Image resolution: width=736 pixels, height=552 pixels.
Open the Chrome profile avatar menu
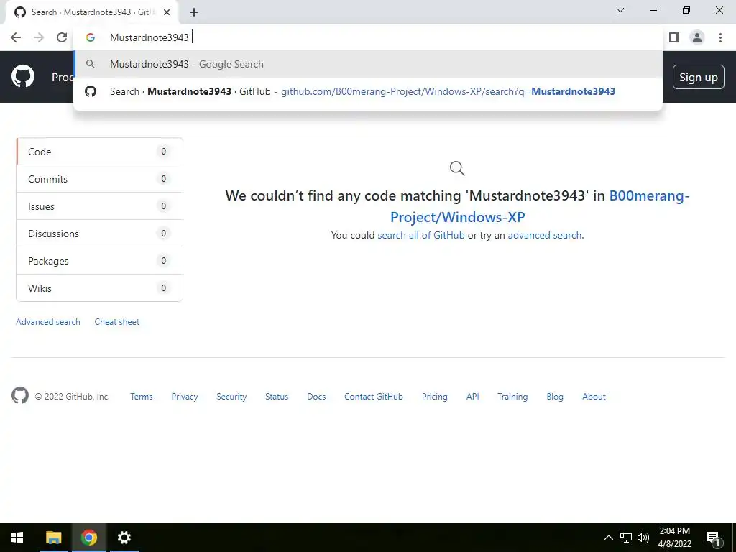[x=697, y=37]
